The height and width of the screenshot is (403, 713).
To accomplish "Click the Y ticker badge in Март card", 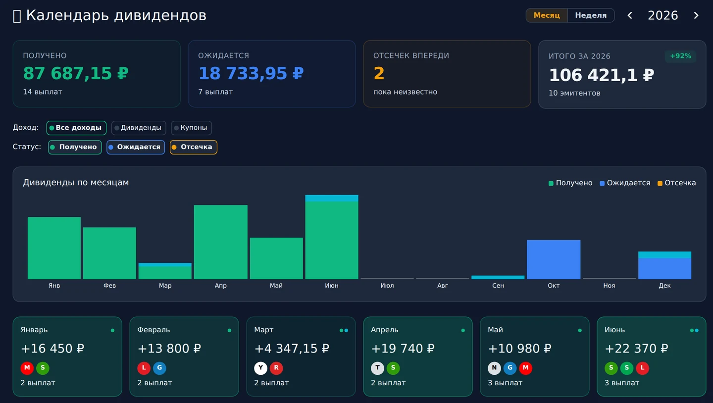I will tap(261, 368).
